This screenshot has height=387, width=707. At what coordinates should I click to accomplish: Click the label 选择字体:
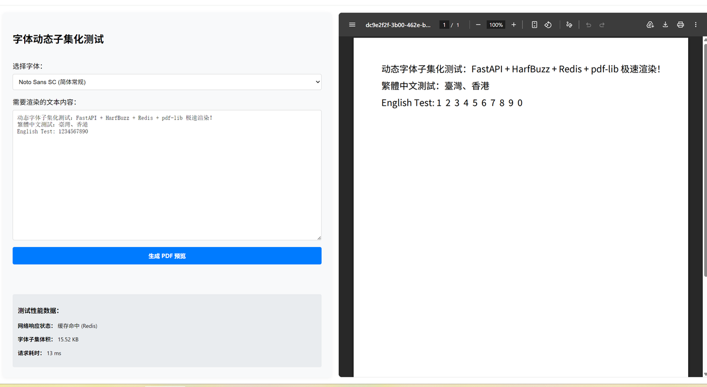tap(28, 66)
